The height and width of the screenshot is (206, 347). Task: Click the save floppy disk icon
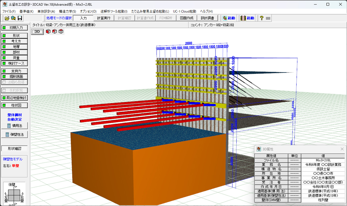point(20,18)
